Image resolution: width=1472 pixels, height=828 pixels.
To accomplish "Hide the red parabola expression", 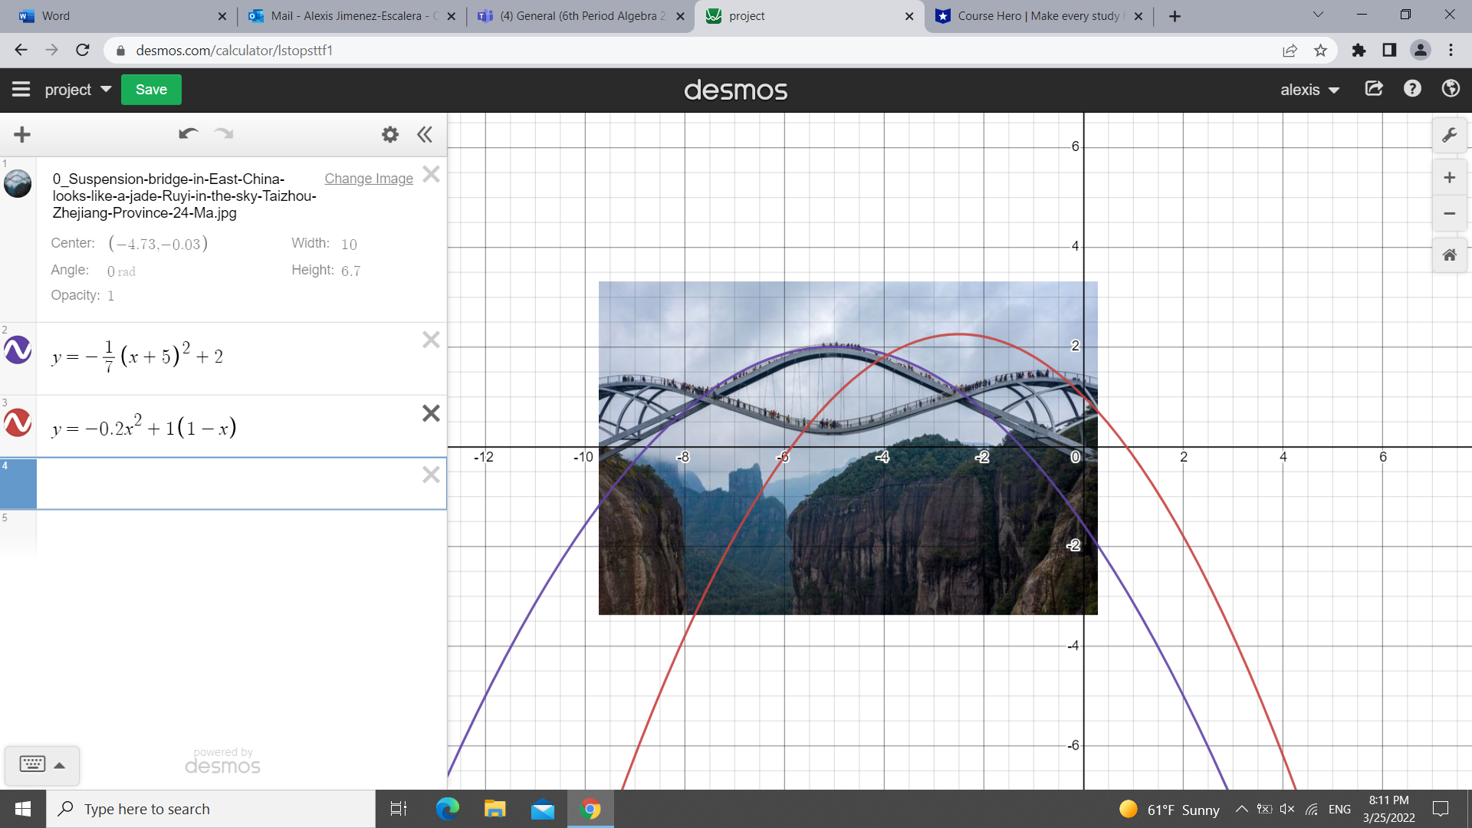I will click(x=18, y=422).
